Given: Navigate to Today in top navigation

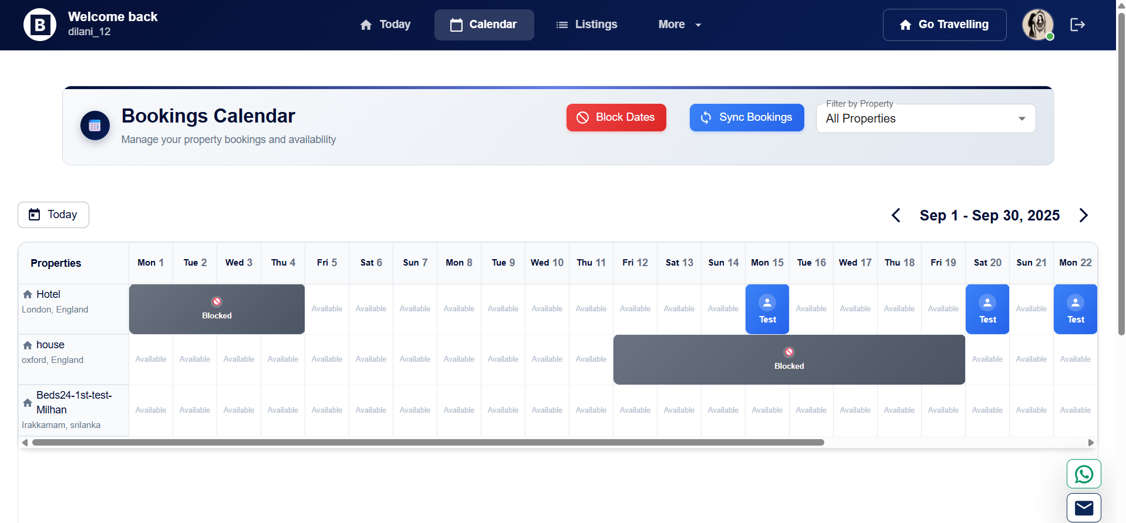Looking at the screenshot, I should coord(385,25).
